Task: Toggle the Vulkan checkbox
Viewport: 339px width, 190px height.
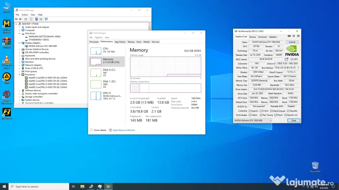Action: 250,115
